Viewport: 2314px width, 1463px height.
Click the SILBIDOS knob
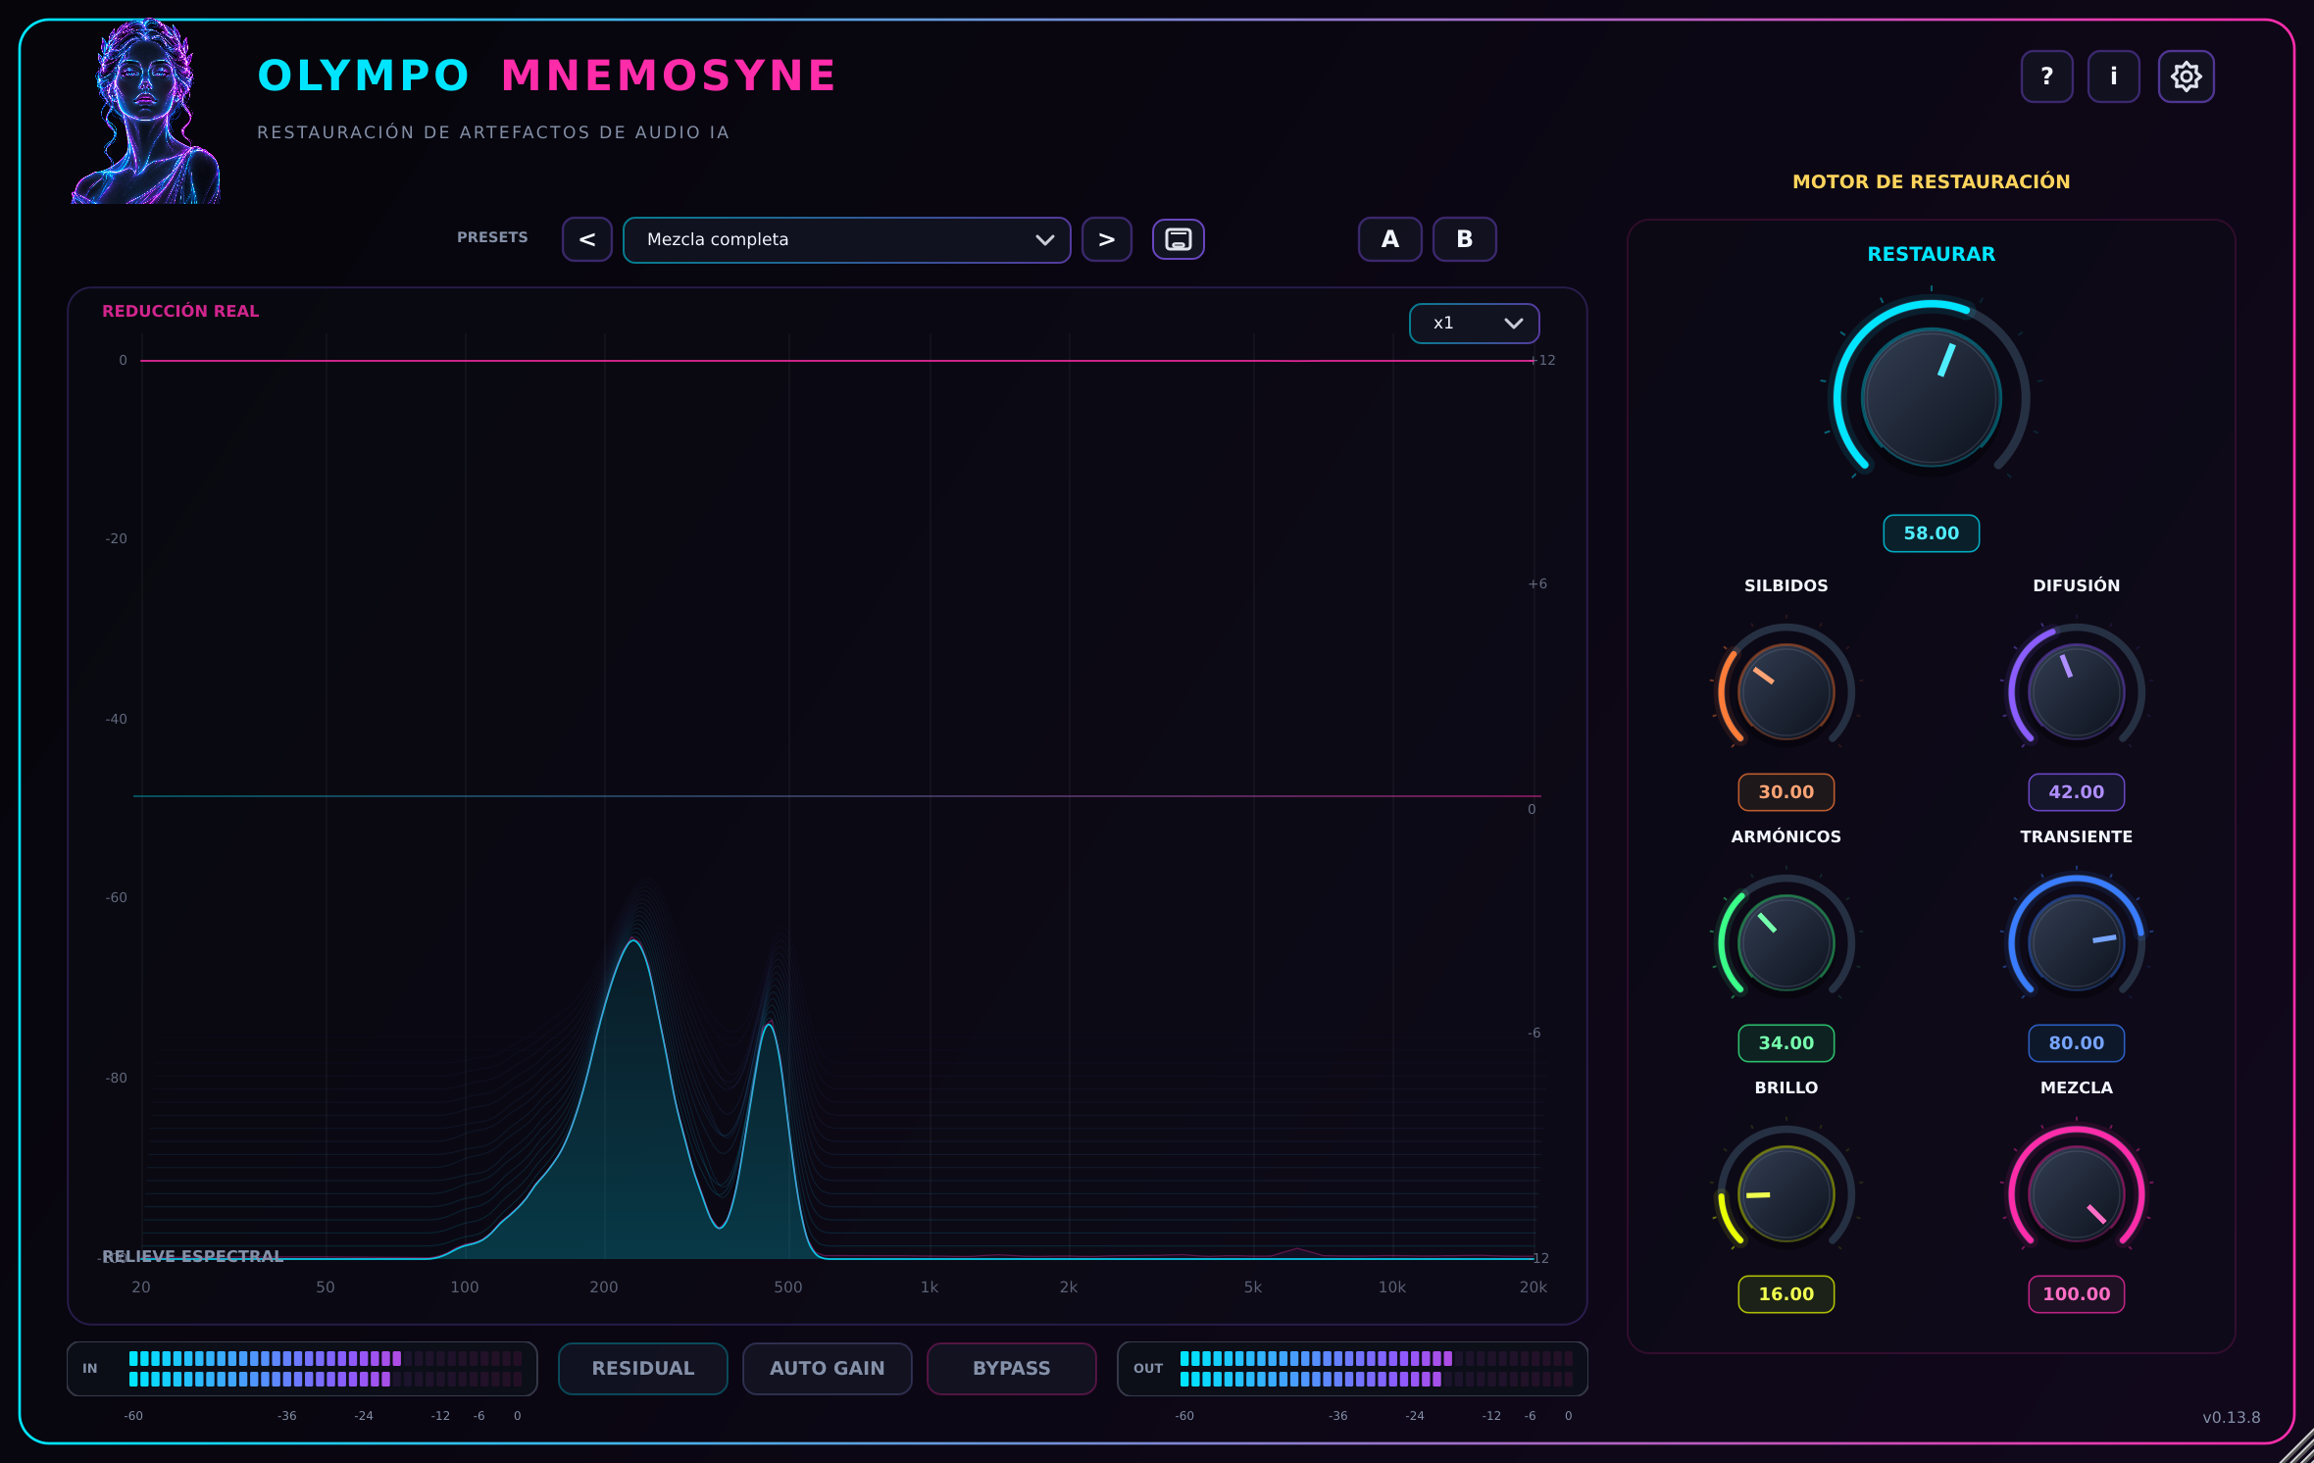(1786, 691)
